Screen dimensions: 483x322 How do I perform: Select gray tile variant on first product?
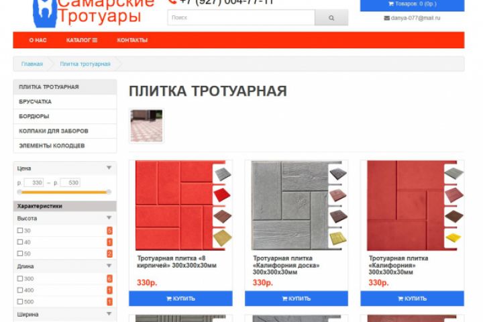[x=223, y=174]
